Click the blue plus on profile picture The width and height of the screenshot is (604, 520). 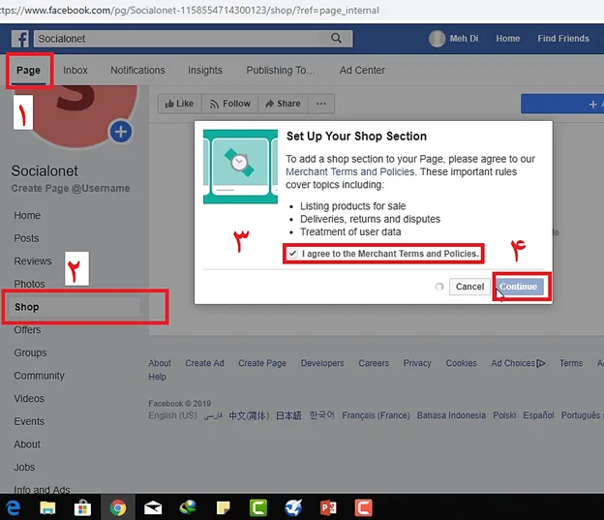coord(121,132)
